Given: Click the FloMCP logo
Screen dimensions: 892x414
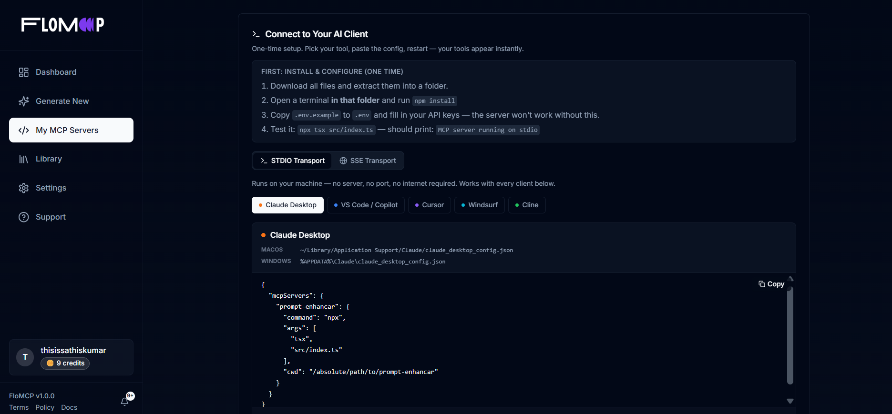Looking at the screenshot, I should (62, 25).
